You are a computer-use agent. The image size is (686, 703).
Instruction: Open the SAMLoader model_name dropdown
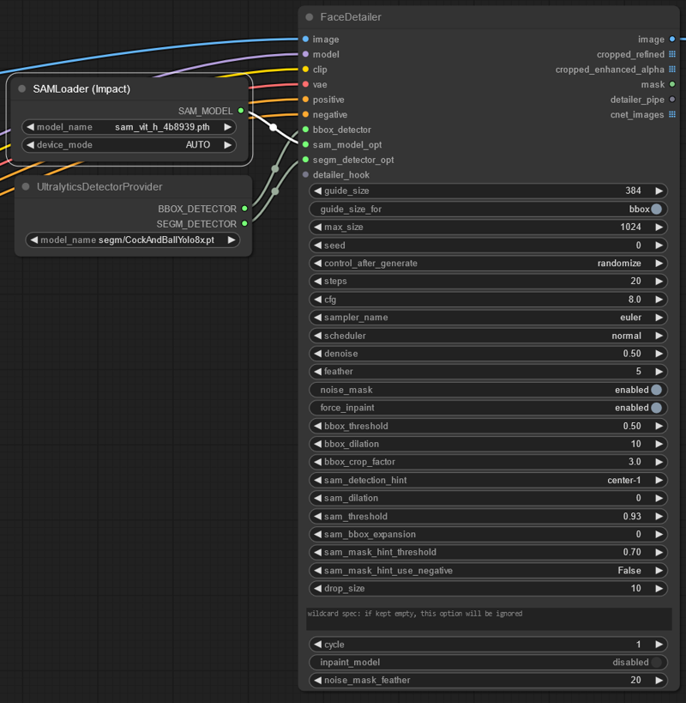click(129, 127)
